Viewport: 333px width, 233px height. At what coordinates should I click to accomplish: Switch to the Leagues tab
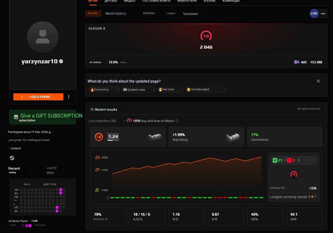click(x=171, y=13)
